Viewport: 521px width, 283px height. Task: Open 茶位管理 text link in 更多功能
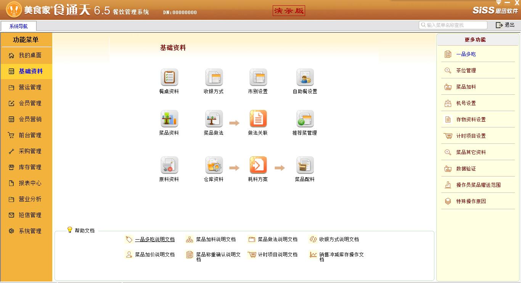click(466, 70)
